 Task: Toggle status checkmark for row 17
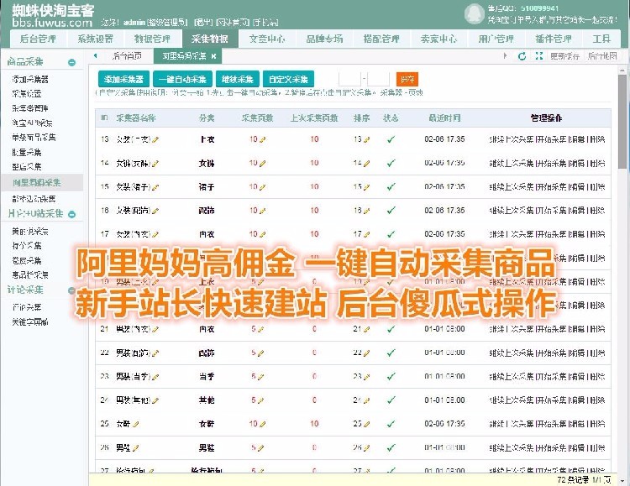pos(391,234)
